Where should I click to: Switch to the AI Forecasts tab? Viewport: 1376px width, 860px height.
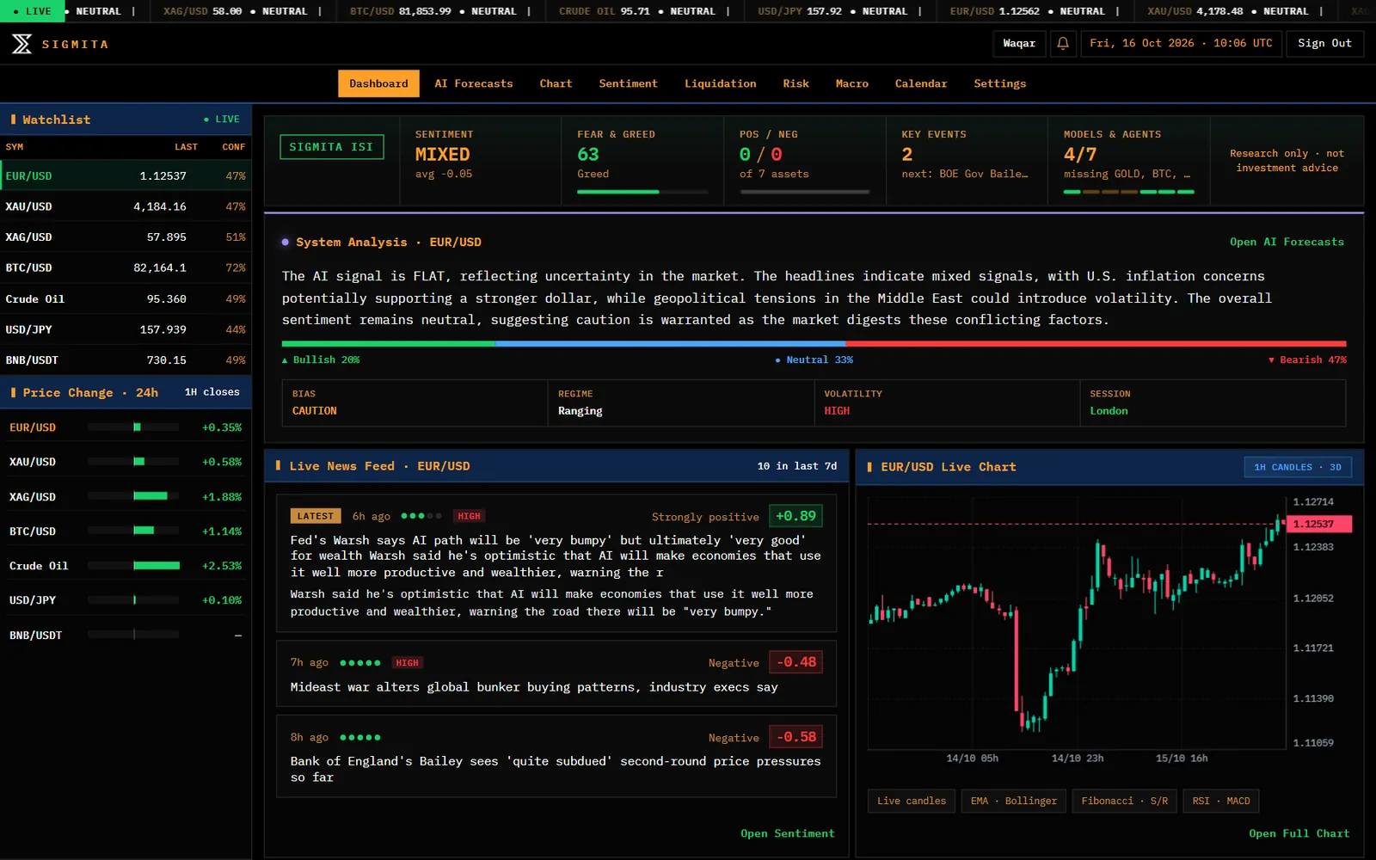(x=474, y=83)
